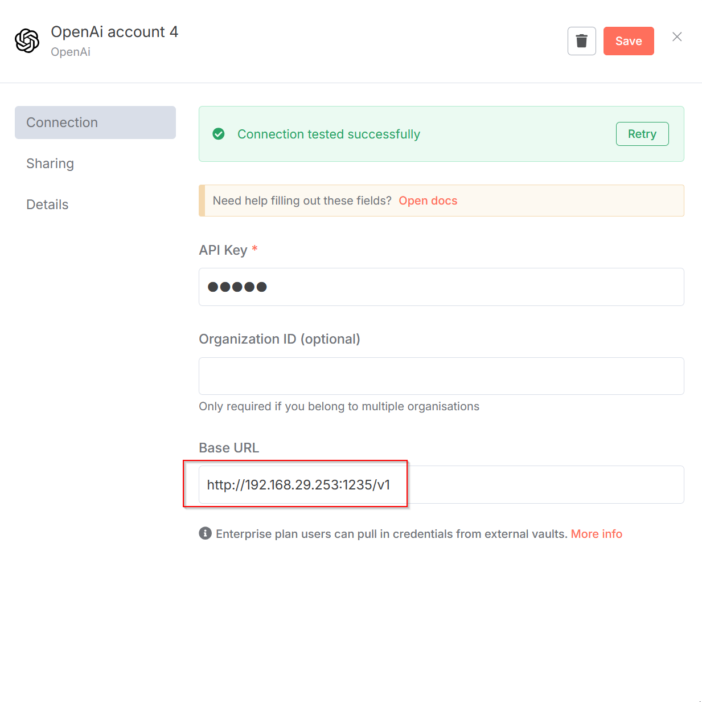Click the warning banner about filling out fields
This screenshot has width=702, height=702.
pyautogui.click(x=441, y=201)
